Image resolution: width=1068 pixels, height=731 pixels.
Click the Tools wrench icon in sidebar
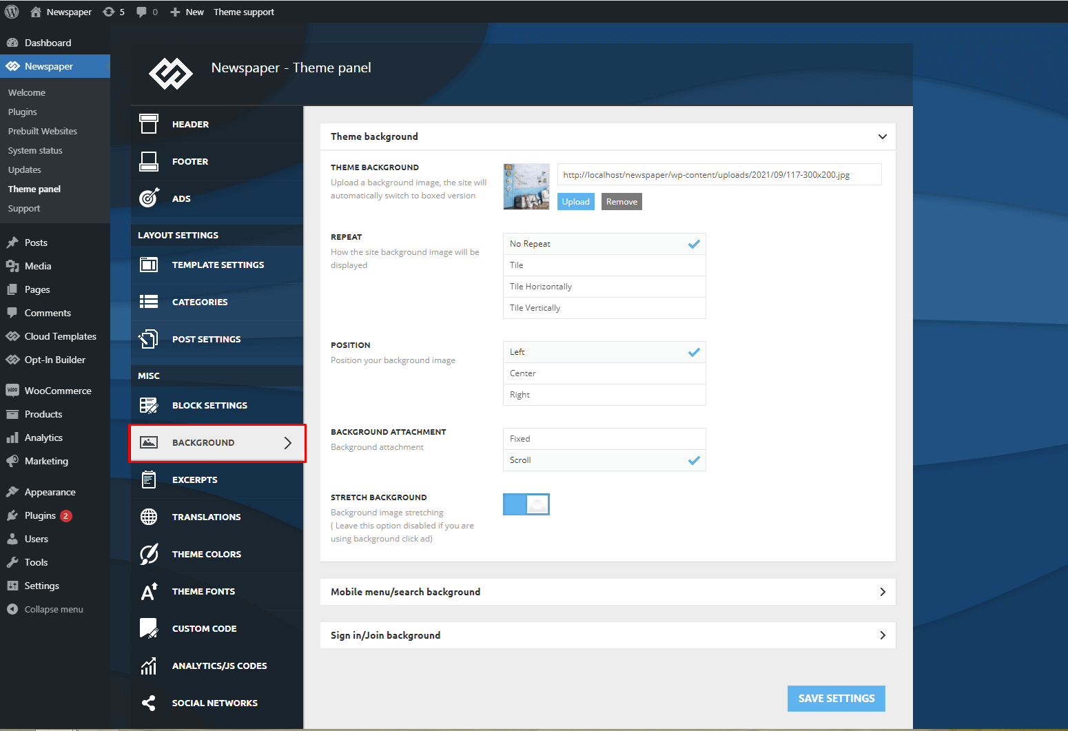coord(12,562)
